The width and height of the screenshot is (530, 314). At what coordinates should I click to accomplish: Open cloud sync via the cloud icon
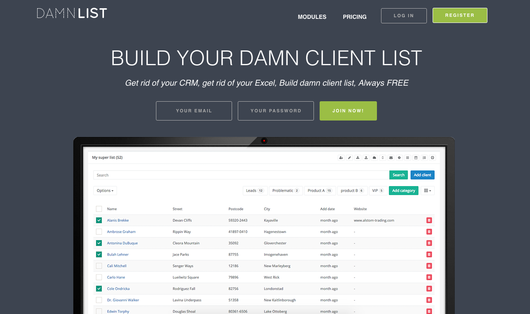click(374, 157)
